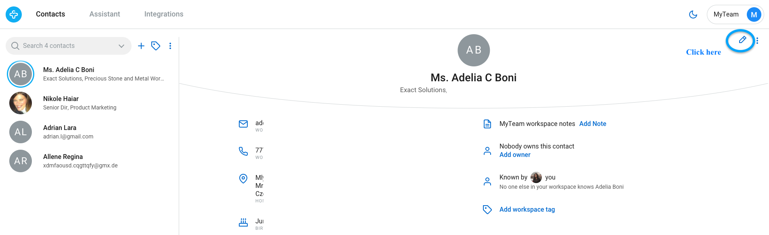Click the phone handset icon

(x=243, y=151)
